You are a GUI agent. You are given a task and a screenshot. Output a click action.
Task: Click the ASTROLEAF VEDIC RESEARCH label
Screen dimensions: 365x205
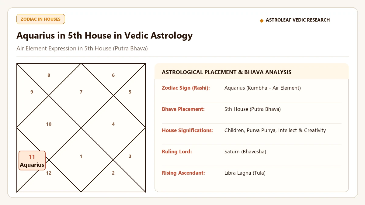298,20
